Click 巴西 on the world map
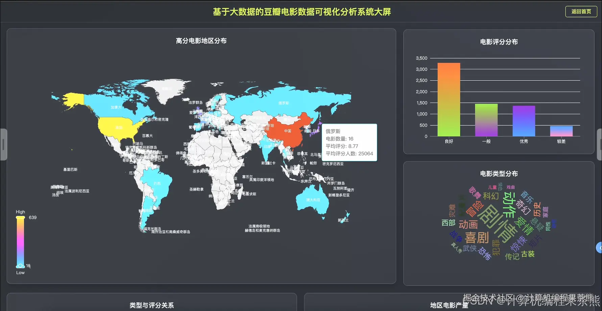The height and width of the screenshot is (311, 602). tap(157, 184)
